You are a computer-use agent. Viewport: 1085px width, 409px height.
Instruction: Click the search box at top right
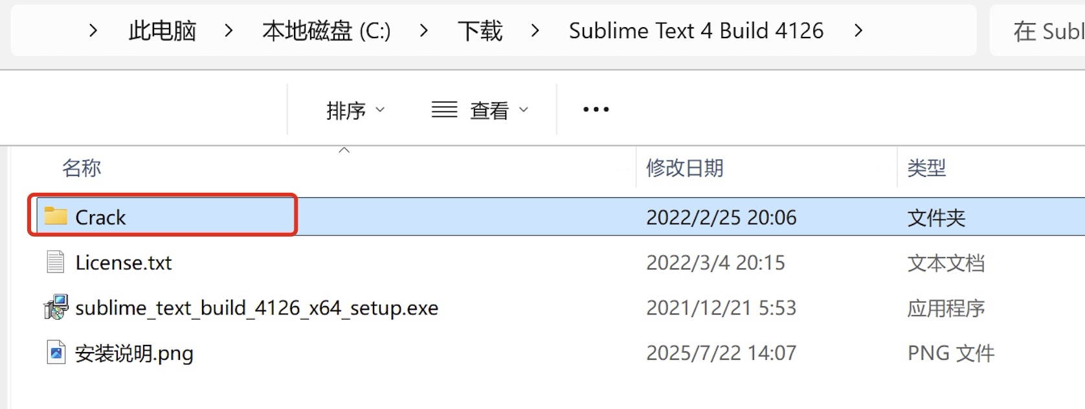[1042, 30]
